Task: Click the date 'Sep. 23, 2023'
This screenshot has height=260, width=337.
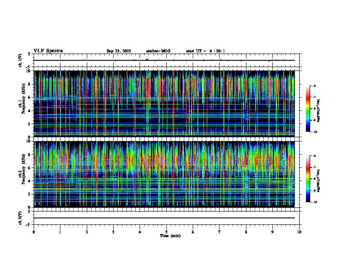Action: point(119,51)
